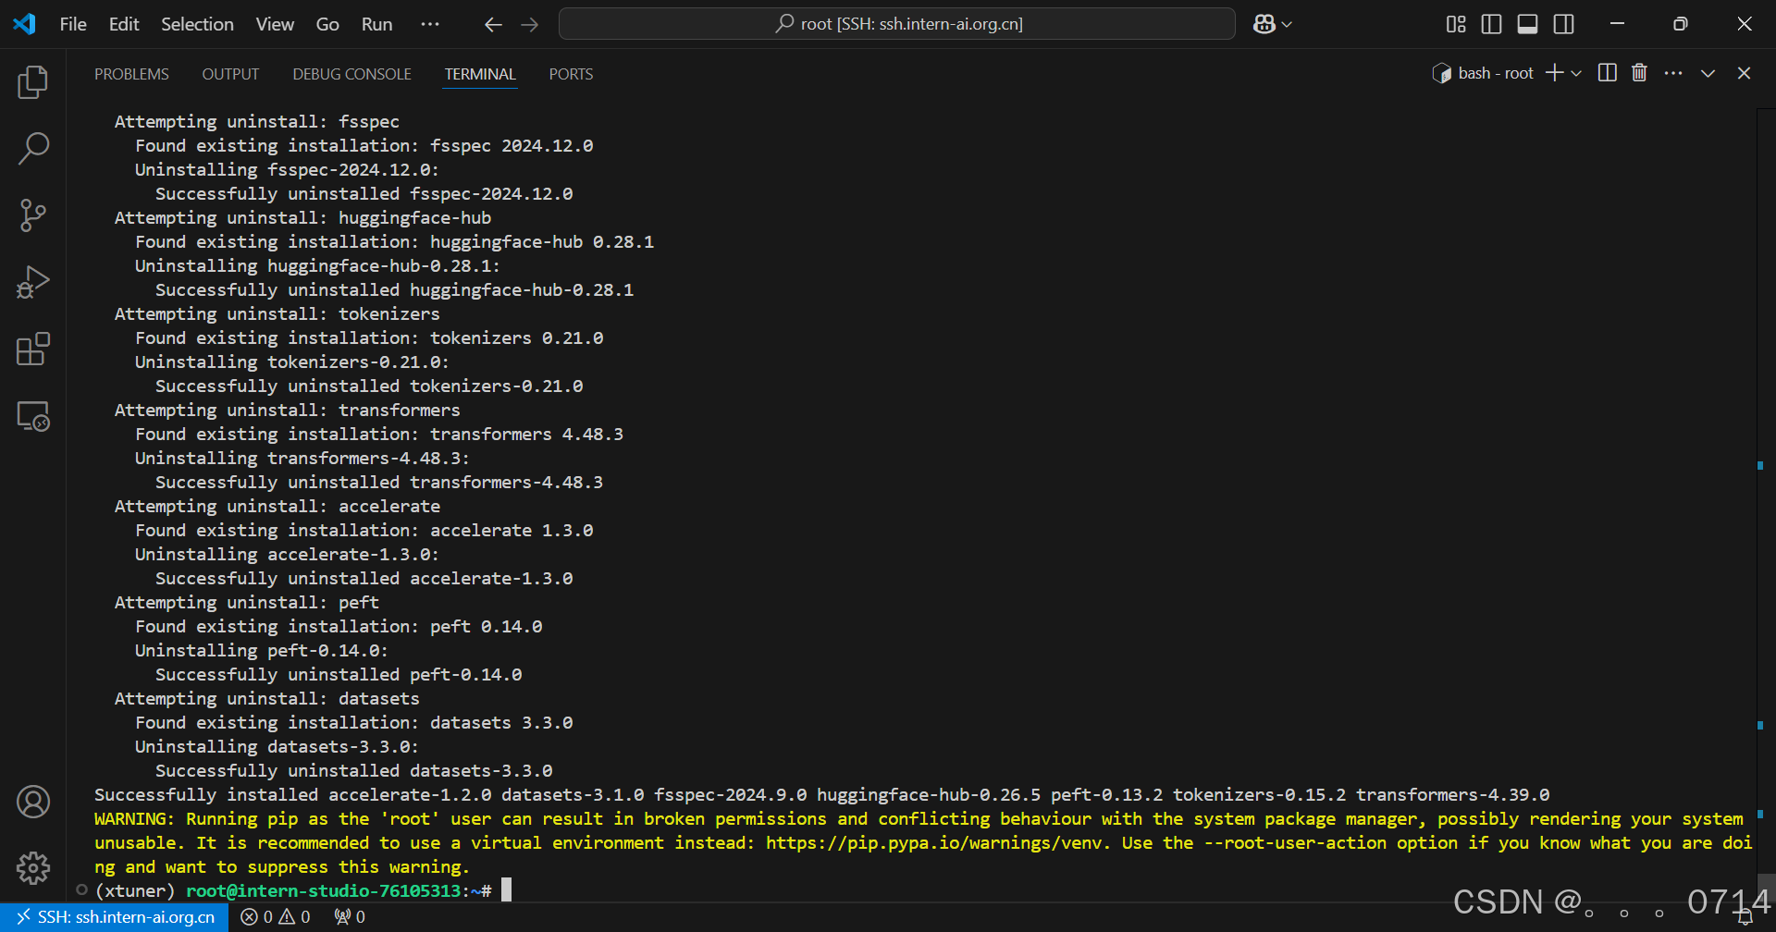Toggle the bottom panel visibility
This screenshot has width=1776, height=932.
click(1528, 24)
